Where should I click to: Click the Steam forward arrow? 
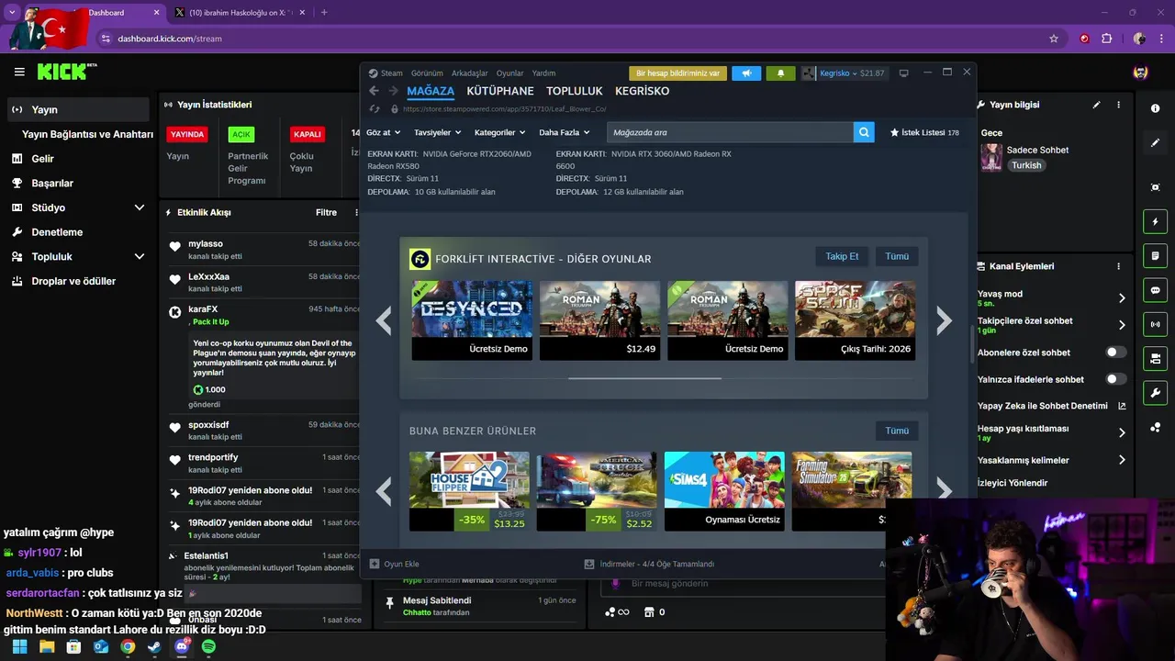point(394,91)
